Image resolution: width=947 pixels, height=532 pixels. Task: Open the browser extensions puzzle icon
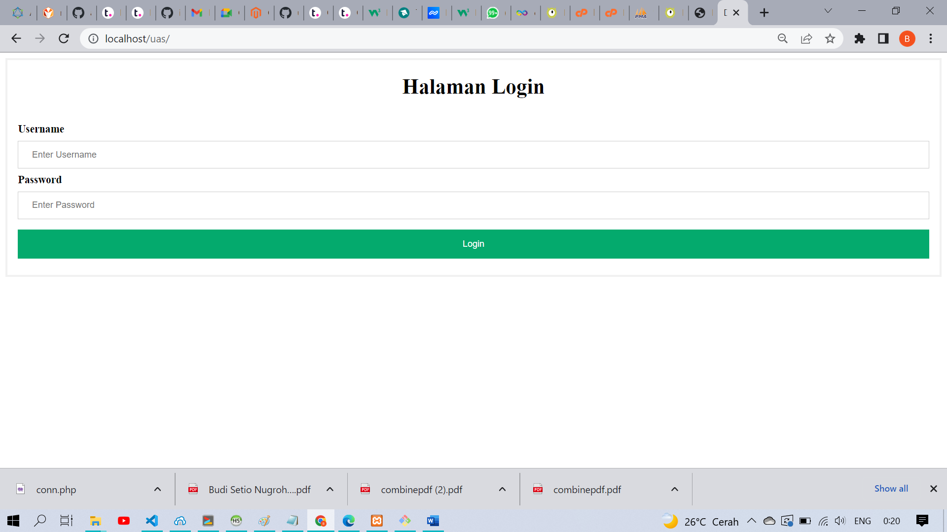[x=860, y=38]
